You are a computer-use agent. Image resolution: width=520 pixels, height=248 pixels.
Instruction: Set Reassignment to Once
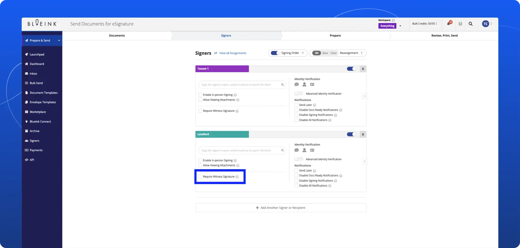(x=325, y=53)
